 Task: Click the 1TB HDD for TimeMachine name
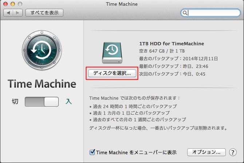172,43
